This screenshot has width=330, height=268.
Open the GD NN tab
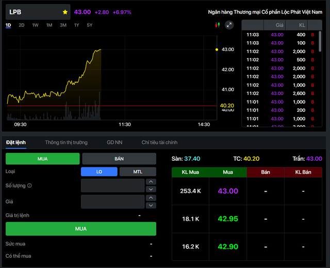click(x=114, y=142)
